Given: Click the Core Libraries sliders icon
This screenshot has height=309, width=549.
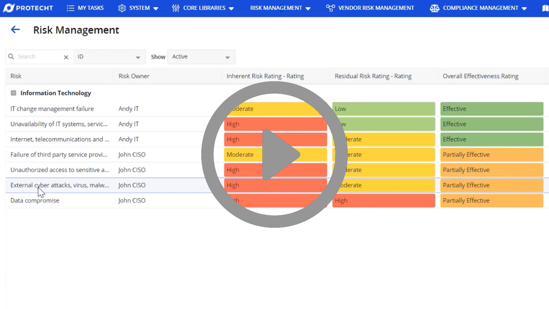Looking at the screenshot, I should tap(175, 8).
